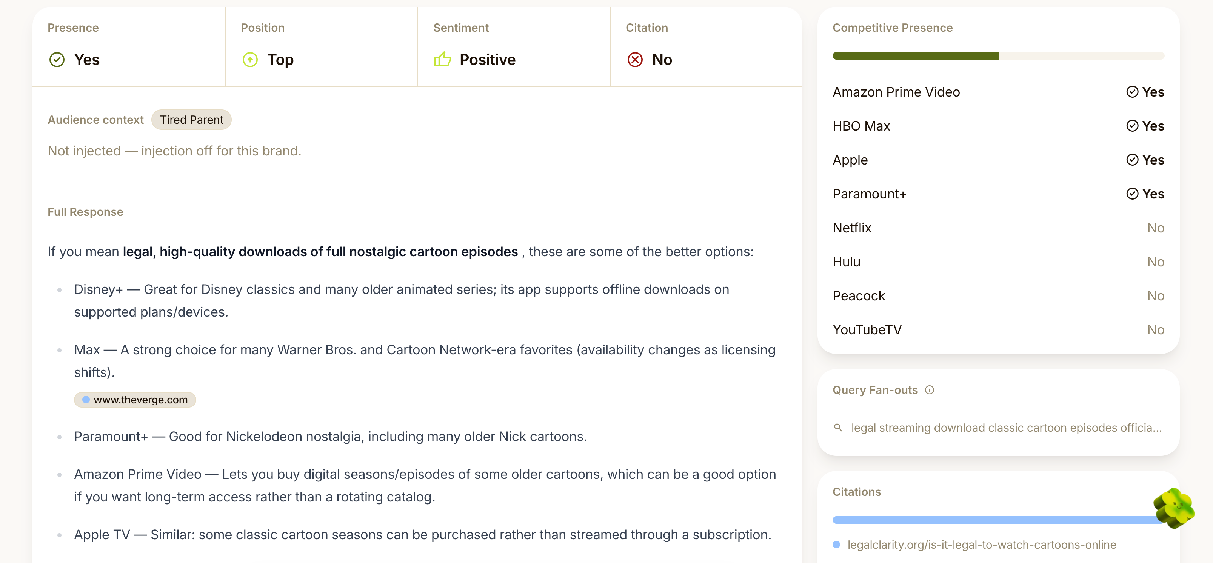The image size is (1213, 563).
Task: Click the Competitive Presence heading
Action: click(x=892, y=28)
